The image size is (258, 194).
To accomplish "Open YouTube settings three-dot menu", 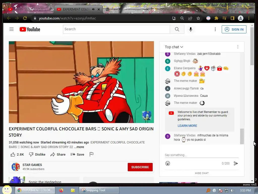I will click(x=215, y=29).
